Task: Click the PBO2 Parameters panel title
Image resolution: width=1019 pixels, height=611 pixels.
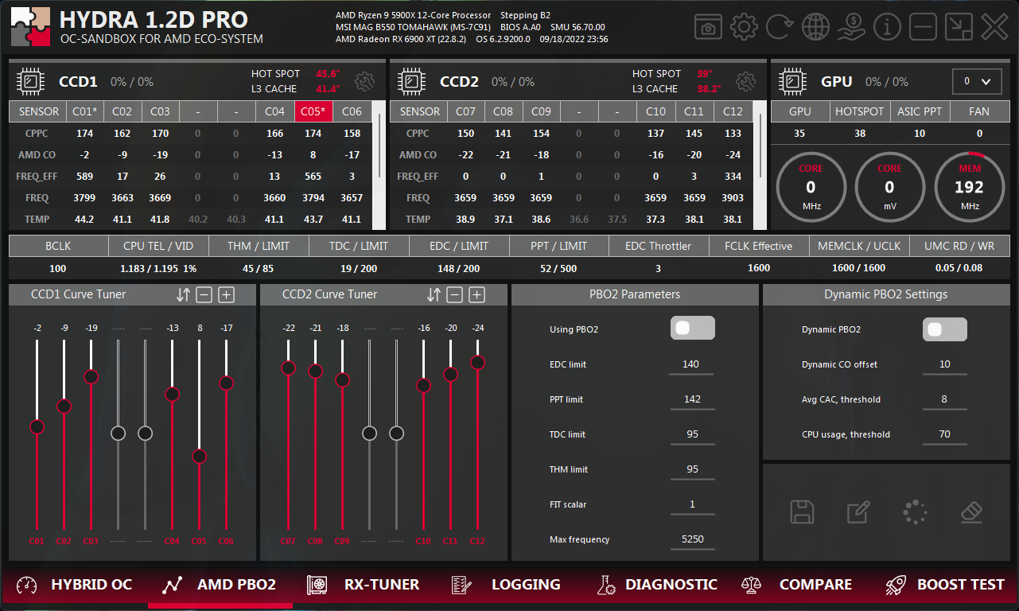Action: pos(634,295)
